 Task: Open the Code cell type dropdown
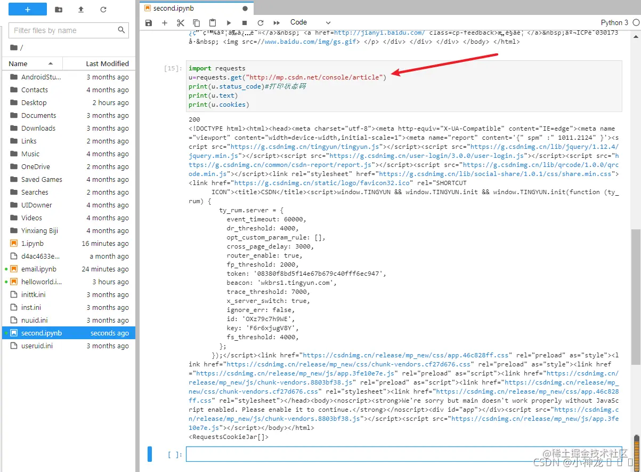pos(310,22)
